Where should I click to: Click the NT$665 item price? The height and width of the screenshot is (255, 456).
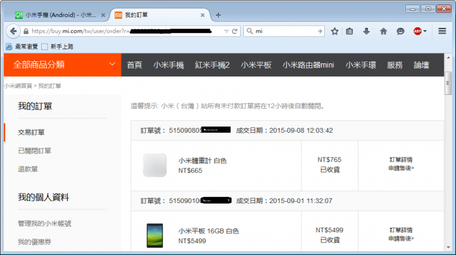[x=190, y=171]
